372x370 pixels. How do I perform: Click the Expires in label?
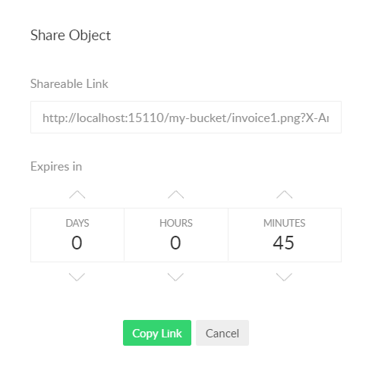(56, 167)
